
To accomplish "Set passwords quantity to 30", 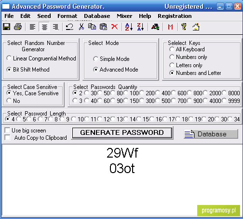I will click(x=91, y=93).
